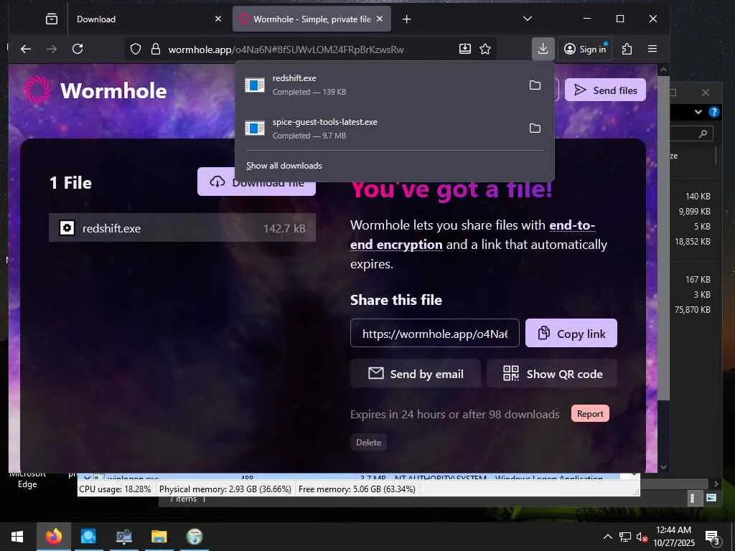Click Sign in account button

585,49
